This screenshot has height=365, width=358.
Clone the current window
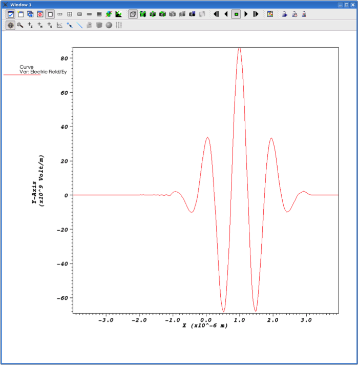click(x=30, y=14)
